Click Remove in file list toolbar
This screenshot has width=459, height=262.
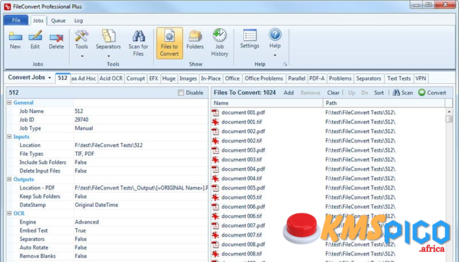(x=311, y=93)
